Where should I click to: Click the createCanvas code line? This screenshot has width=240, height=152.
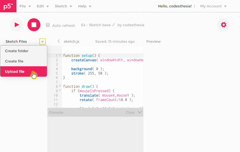107,60
